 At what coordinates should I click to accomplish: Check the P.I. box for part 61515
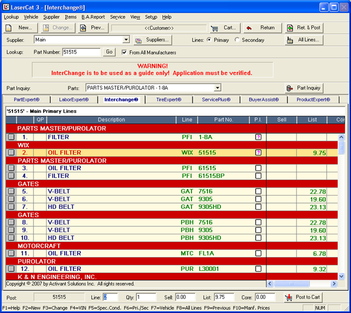pos(258,168)
